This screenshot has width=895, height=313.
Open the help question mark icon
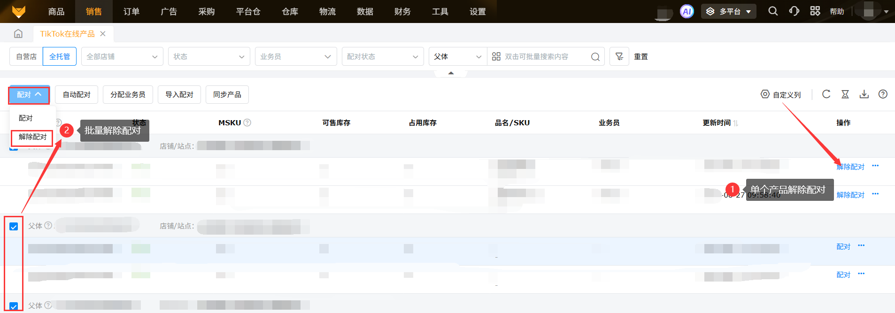883,94
